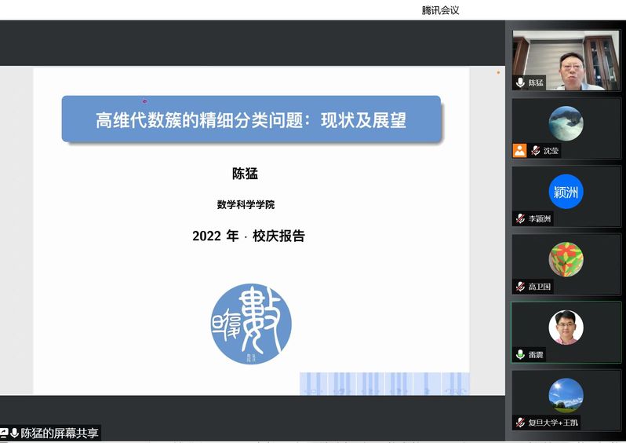Viewport: 626px width, 443px height.
Task: Click the 腾讯会议 window title
Action: coord(440,10)
